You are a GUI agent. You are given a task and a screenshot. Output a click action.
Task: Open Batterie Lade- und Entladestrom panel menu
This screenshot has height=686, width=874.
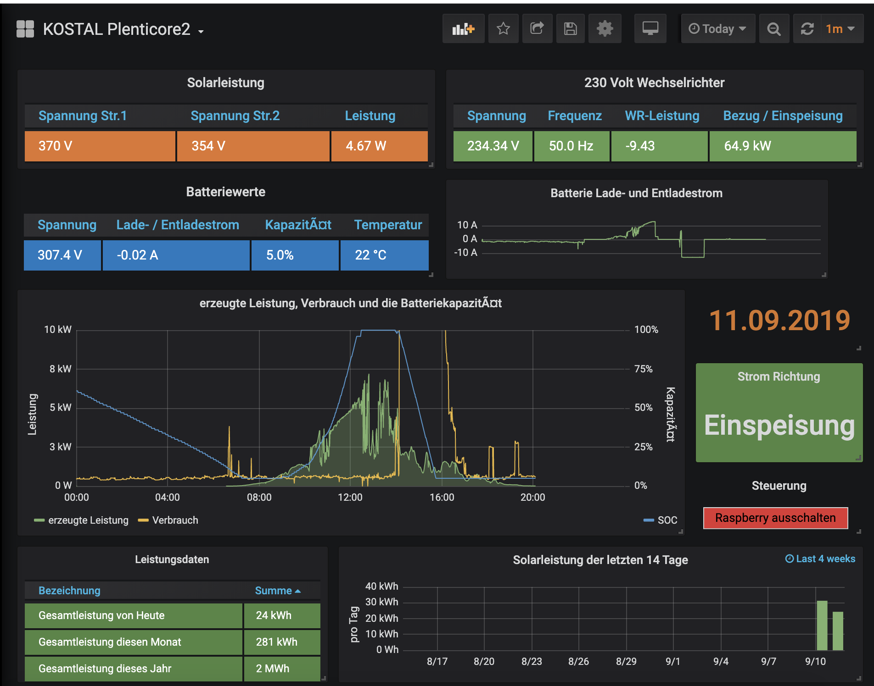click(636, 193)
